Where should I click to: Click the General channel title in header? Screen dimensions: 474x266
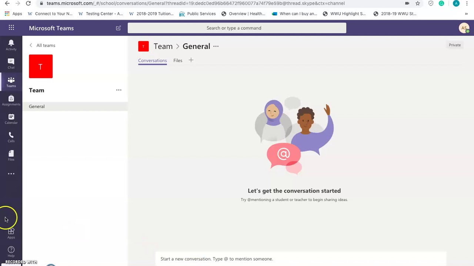pos(196,46)
